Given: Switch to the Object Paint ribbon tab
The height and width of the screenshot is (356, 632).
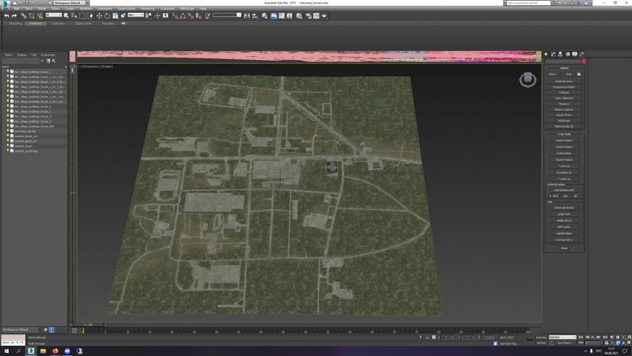Looking at the screenshot, I should [82, 23].
